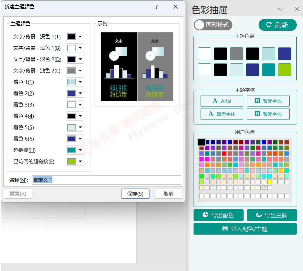Open color dropdown for 着色 1(1)

click(75, 82)
